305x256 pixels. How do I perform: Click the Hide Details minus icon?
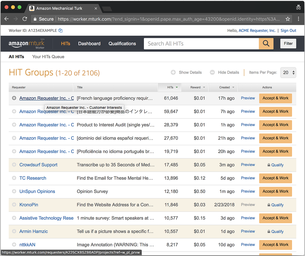(212, 72)
